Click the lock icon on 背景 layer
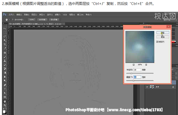178x115 pixels. 173,87
